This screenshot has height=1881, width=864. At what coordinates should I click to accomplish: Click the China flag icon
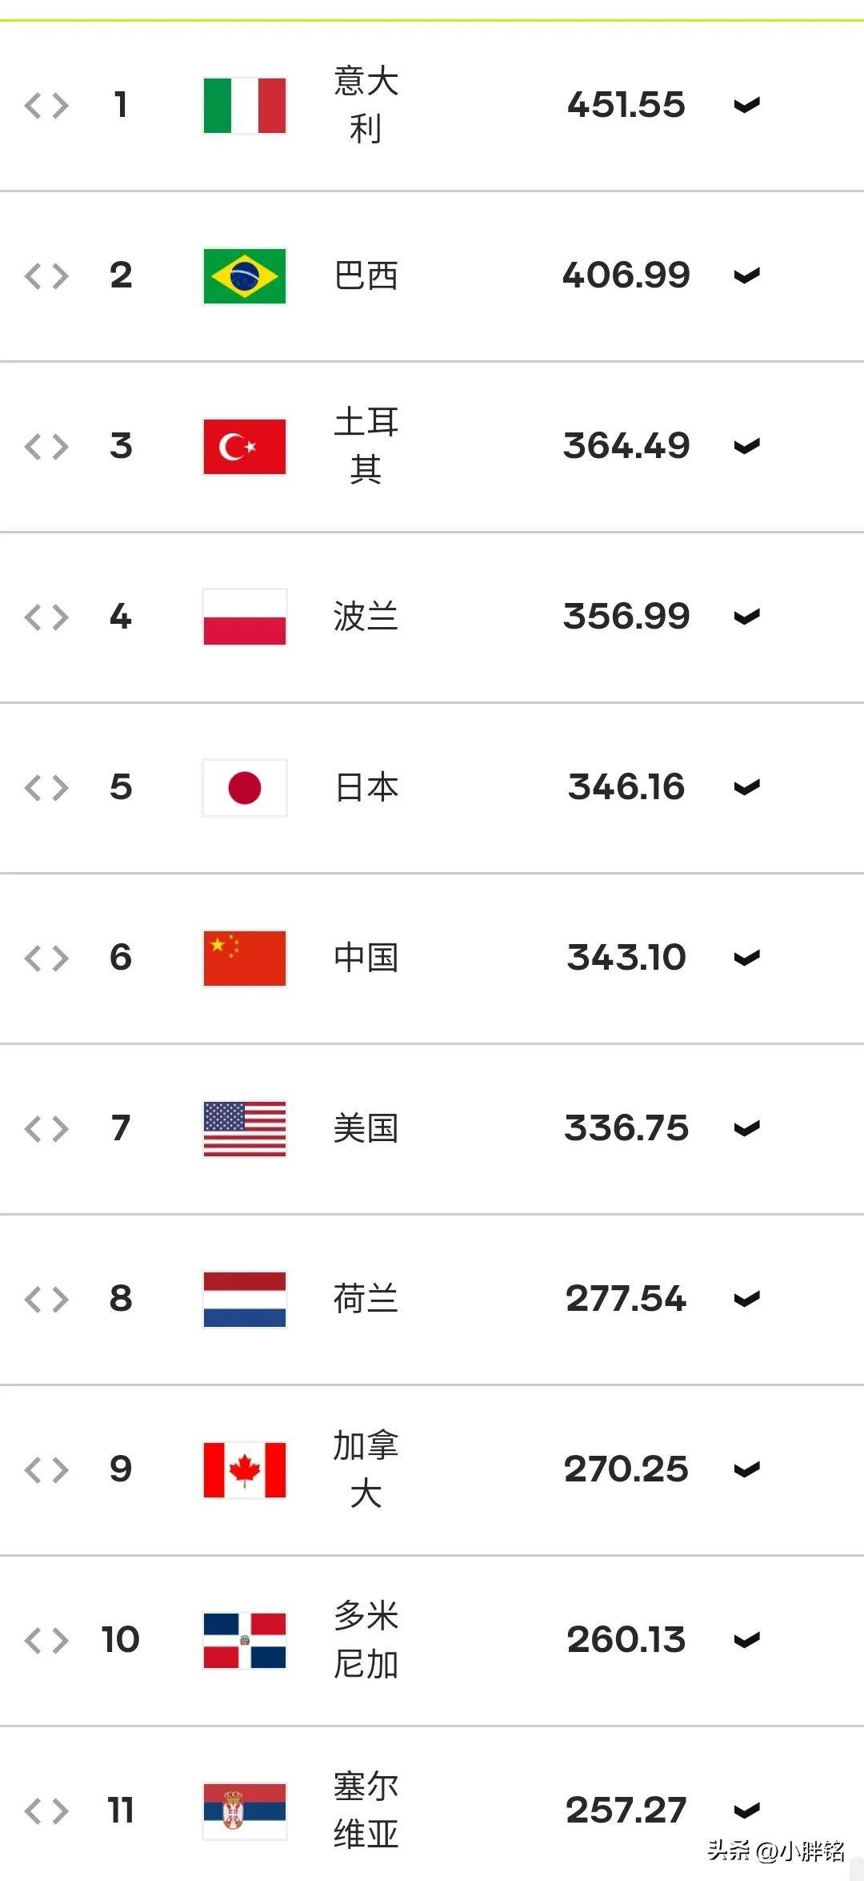coord(245,959)
